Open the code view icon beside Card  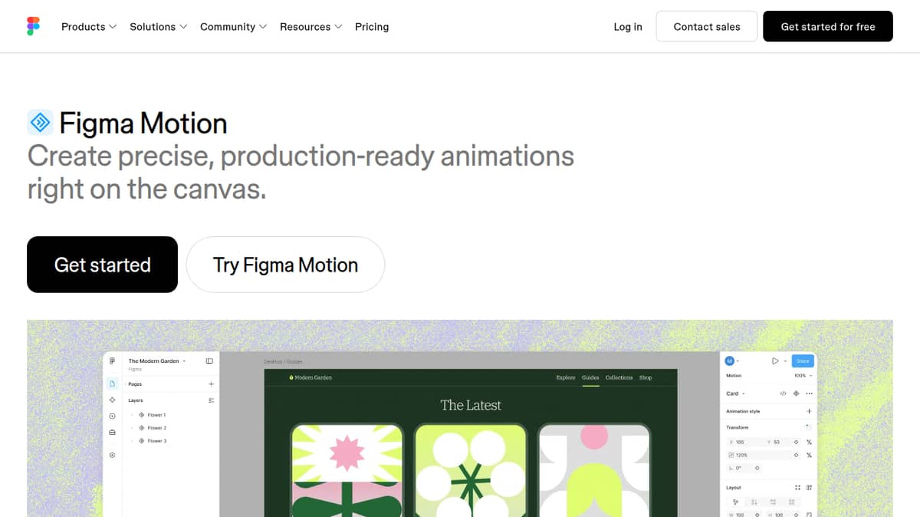pyautogui.click(x=783, y=394)
